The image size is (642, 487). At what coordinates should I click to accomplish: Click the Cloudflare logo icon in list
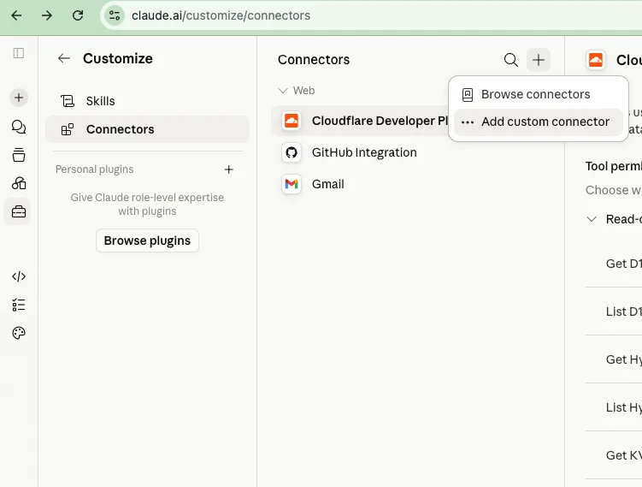click(292, 121)
